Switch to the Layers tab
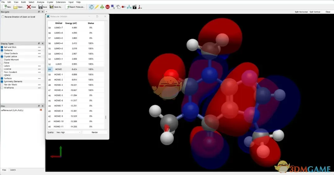 [x=13, y=170]
